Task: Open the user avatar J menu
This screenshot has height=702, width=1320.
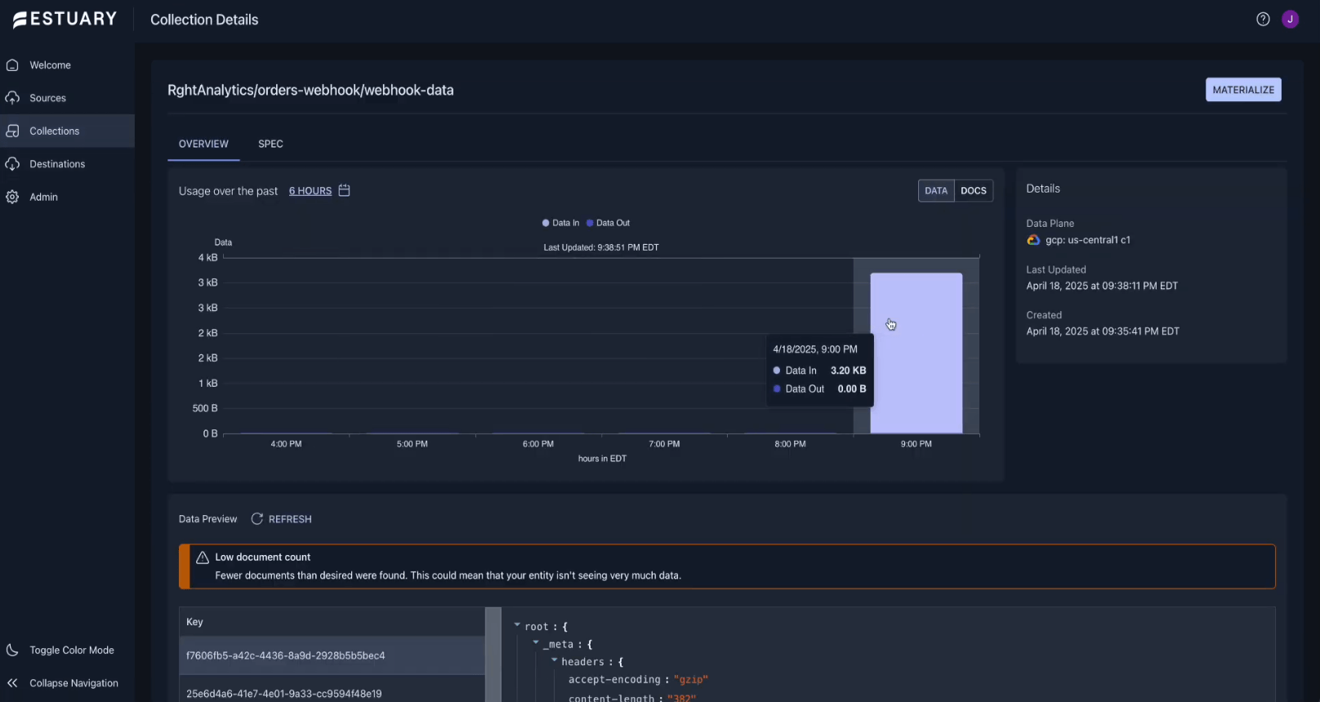Action: 1291,19
